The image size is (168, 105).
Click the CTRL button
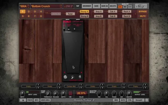[x=129, y=100]
